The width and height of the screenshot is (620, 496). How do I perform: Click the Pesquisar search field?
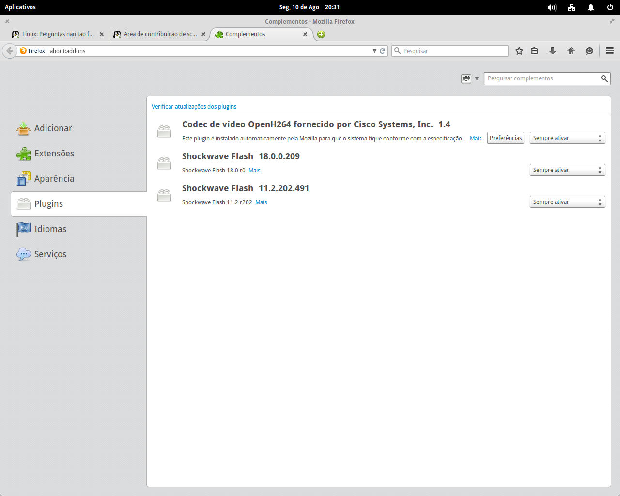tap(449, 51)
